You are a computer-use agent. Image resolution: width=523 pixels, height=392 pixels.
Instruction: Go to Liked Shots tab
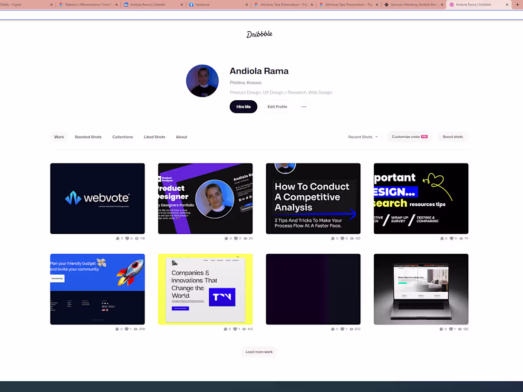coord(155,137)
